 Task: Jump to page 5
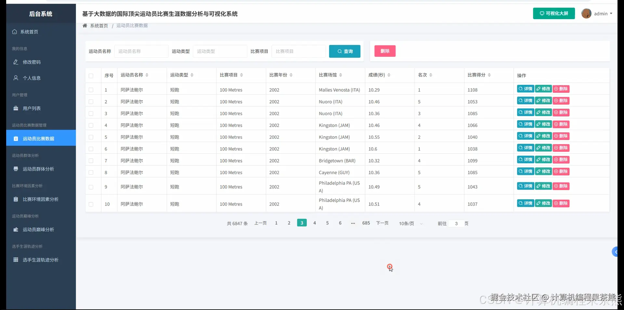tap(327, 223)
